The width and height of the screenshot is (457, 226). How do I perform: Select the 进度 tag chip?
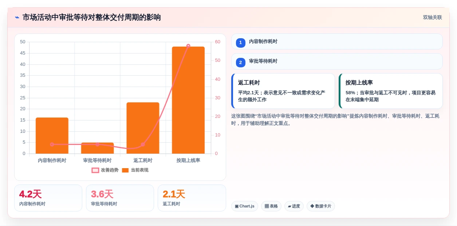(294, 206)
